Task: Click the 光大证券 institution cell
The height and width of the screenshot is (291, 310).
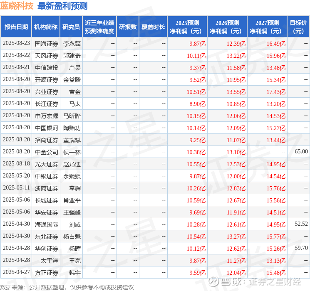Action: coord(47,164)
